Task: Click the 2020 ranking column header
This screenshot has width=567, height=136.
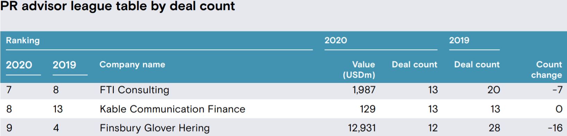Action: pos(19,65)
